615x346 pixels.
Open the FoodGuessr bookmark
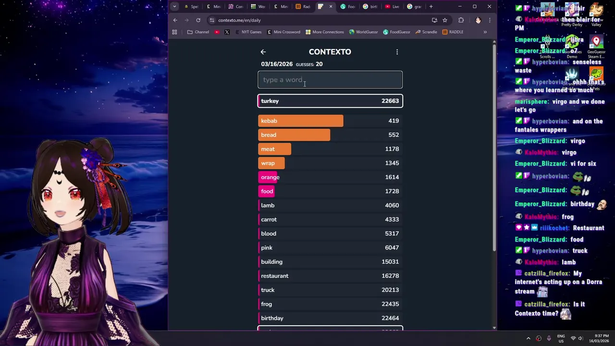397,32
